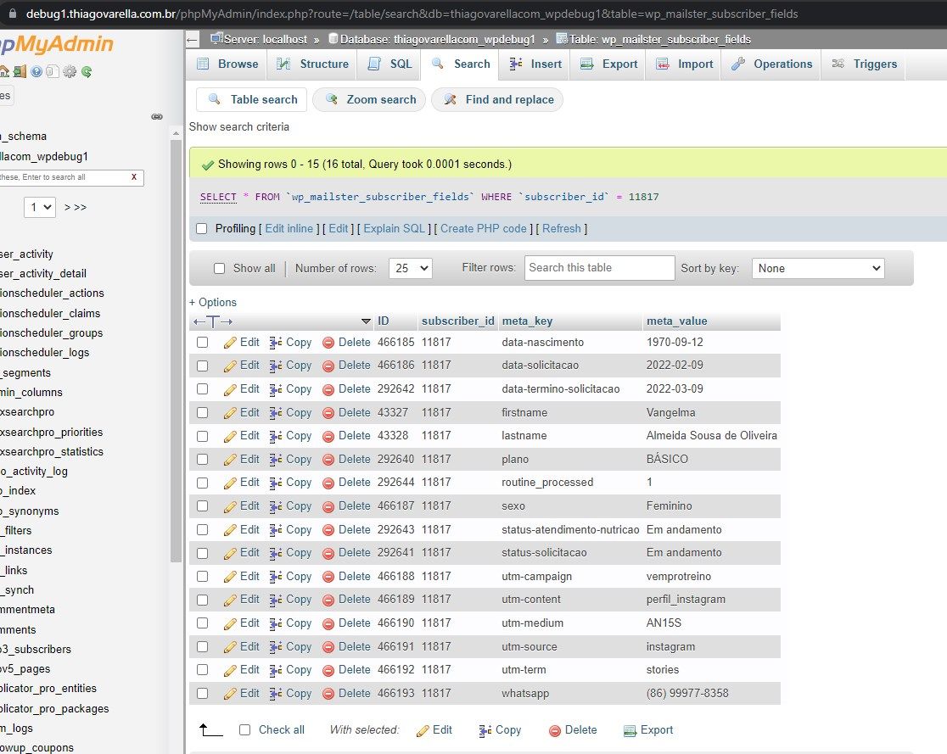This screenshot has width=947, height=754.
Task: Click the Filter rows search field
Action: [x=599, y=268]
